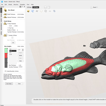This screenshot has width=106, height=106.
Task: Click the wireframe cube view icon
Action: (x=46, y=11)
